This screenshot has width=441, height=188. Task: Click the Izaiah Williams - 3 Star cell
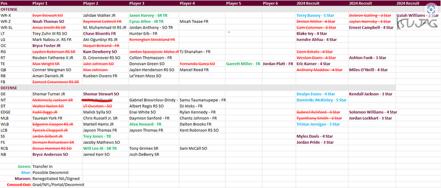[x=418, y=15]
